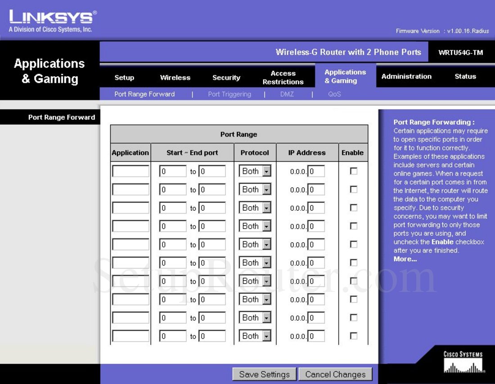Viewport: 495px width, 384px height.
Task: Enable the checkbox in the last port row
Action: (353, 335)
